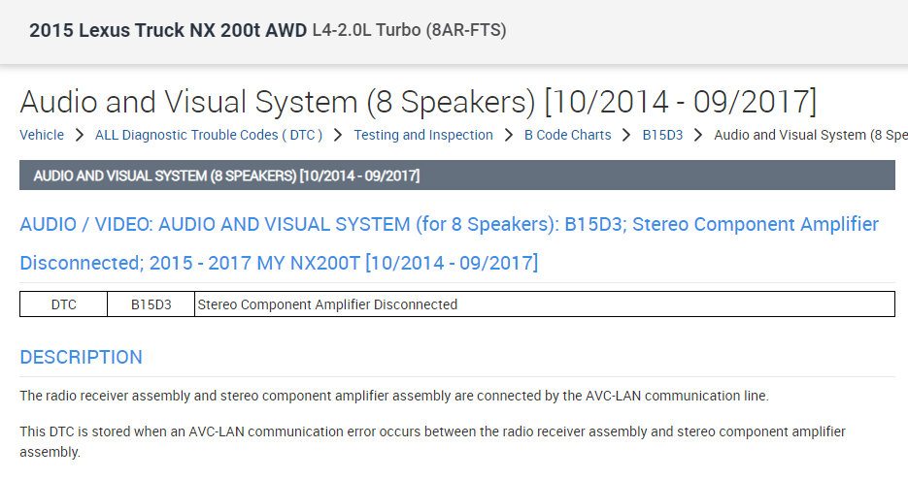Open the B Code Charts breadcrumb
The image size is (908, 479).
click(567, 135)
